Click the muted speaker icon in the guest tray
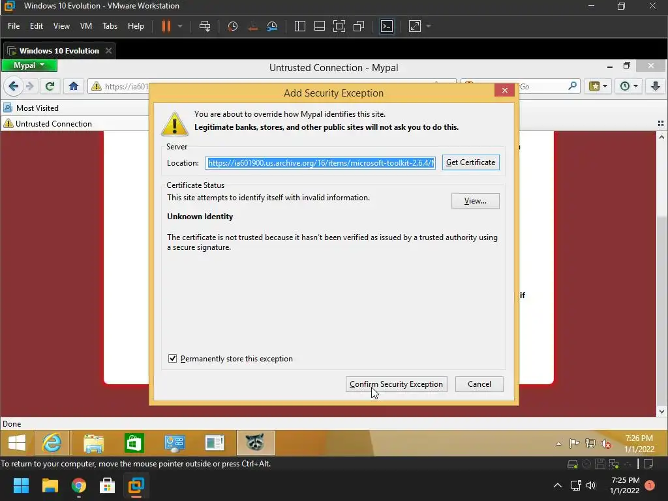Screen dimensions: 668x501 (606, 444)
